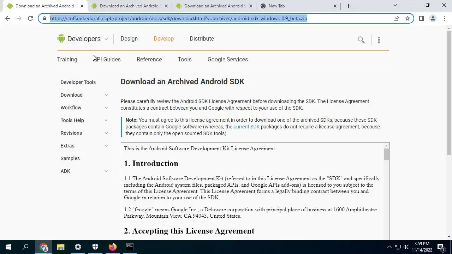Screen dimensions: 452x254
Task: Open the Revisions sidebar link
Action: tap(71, 133)
